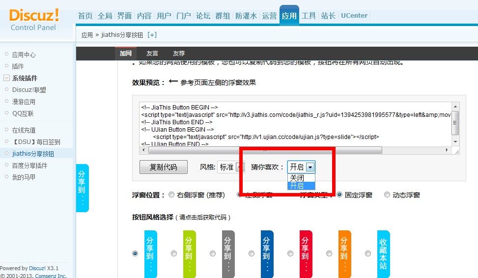Select the gray 分享到 button style thumbnail

pyautogui.click(x=228, y=253)
